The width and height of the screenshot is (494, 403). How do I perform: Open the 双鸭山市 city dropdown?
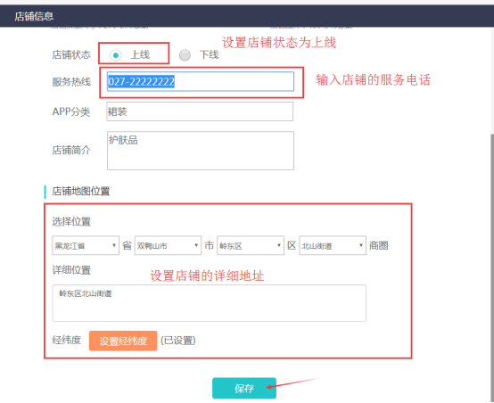[168, 245]
